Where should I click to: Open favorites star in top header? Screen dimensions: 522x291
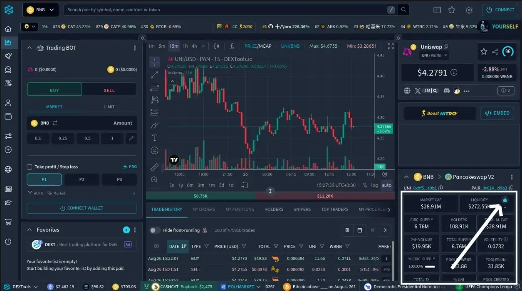tap(452, 10)
